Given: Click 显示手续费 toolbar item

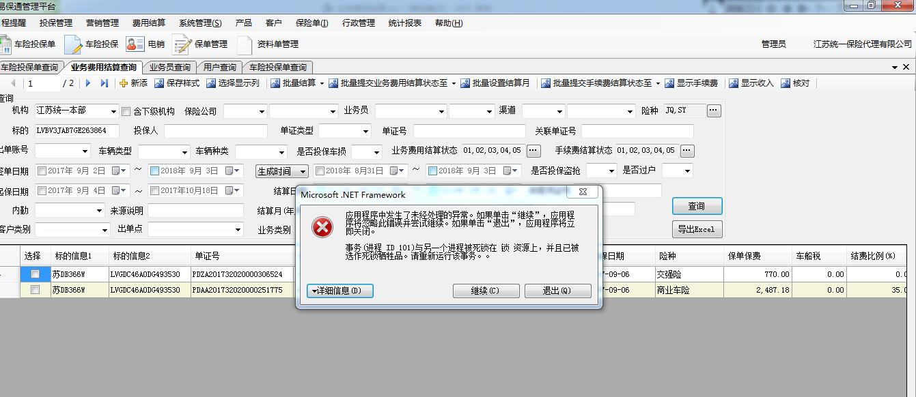Looking at the screenshot, I should coord(691,83).
